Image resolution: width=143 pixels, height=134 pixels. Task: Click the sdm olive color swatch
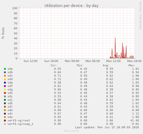tap(5, 110)
